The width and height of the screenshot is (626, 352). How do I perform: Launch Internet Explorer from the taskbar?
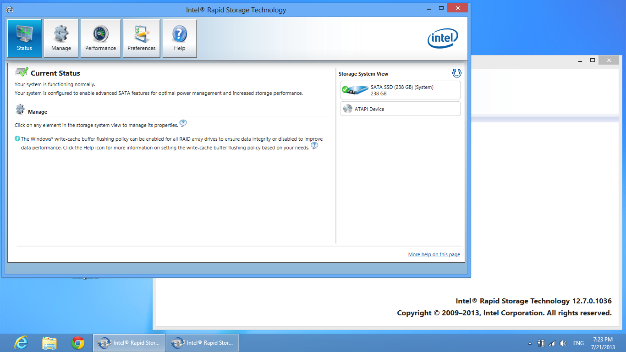21,343
